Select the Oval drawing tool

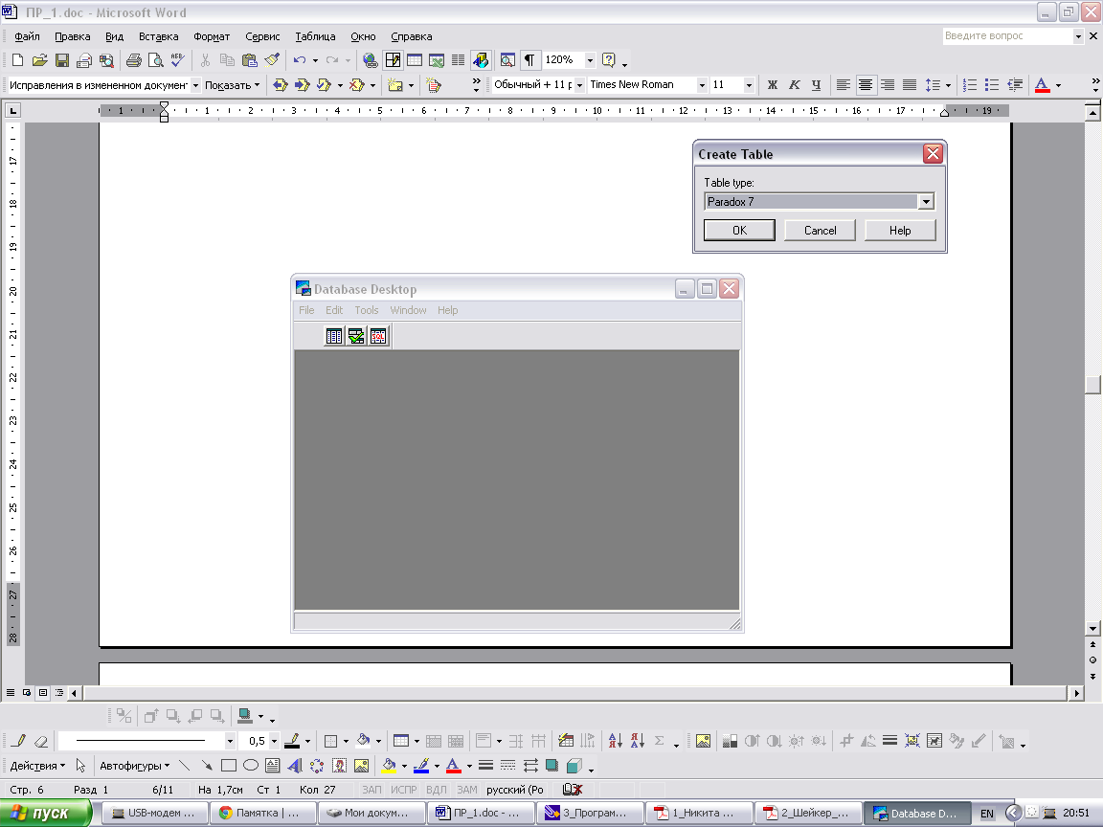coord(251,765)
